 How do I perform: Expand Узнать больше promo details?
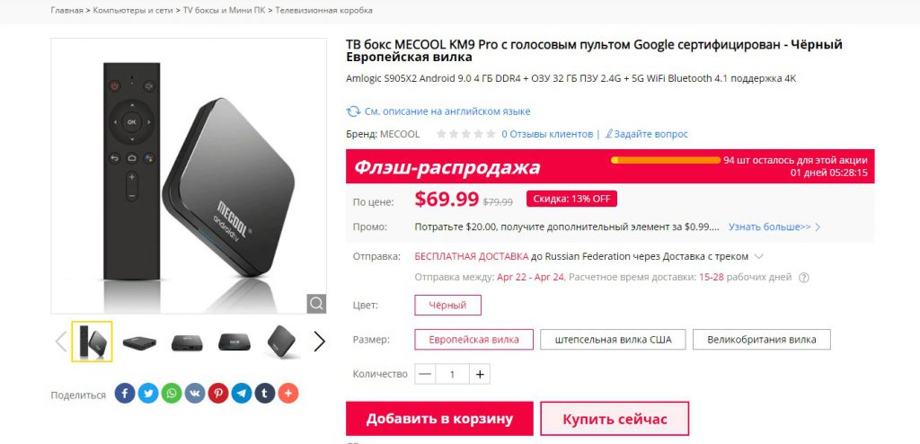tap(774, 226)
